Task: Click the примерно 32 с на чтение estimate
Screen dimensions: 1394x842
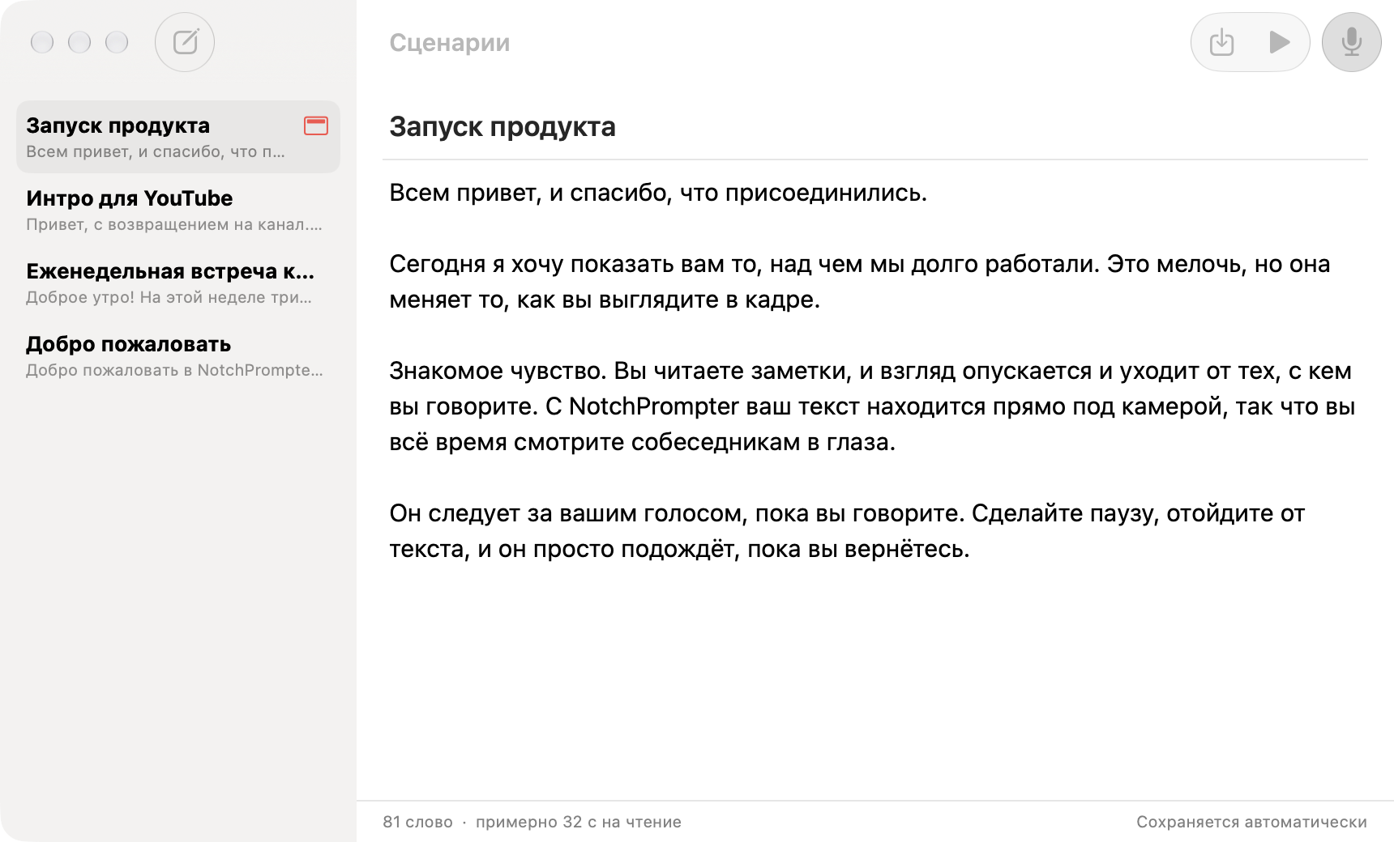Action: 579,822
